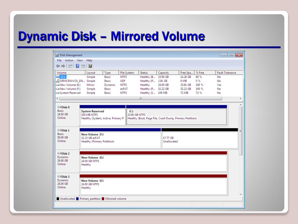Click the 'New Volume (F:)' row name in list
The height and width of the screenshot is (224, 298).
pos(70,89)
